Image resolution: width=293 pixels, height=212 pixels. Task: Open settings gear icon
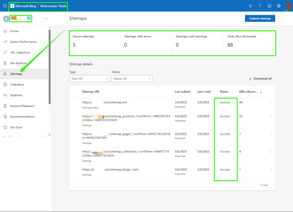[x=279, y=6]
